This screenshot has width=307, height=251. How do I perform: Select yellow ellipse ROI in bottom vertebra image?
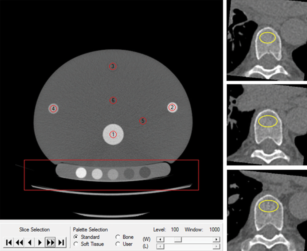tap(268, 206)
